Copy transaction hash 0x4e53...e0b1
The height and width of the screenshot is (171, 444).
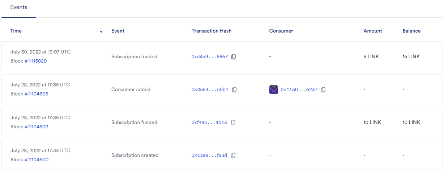pos(234,90)
